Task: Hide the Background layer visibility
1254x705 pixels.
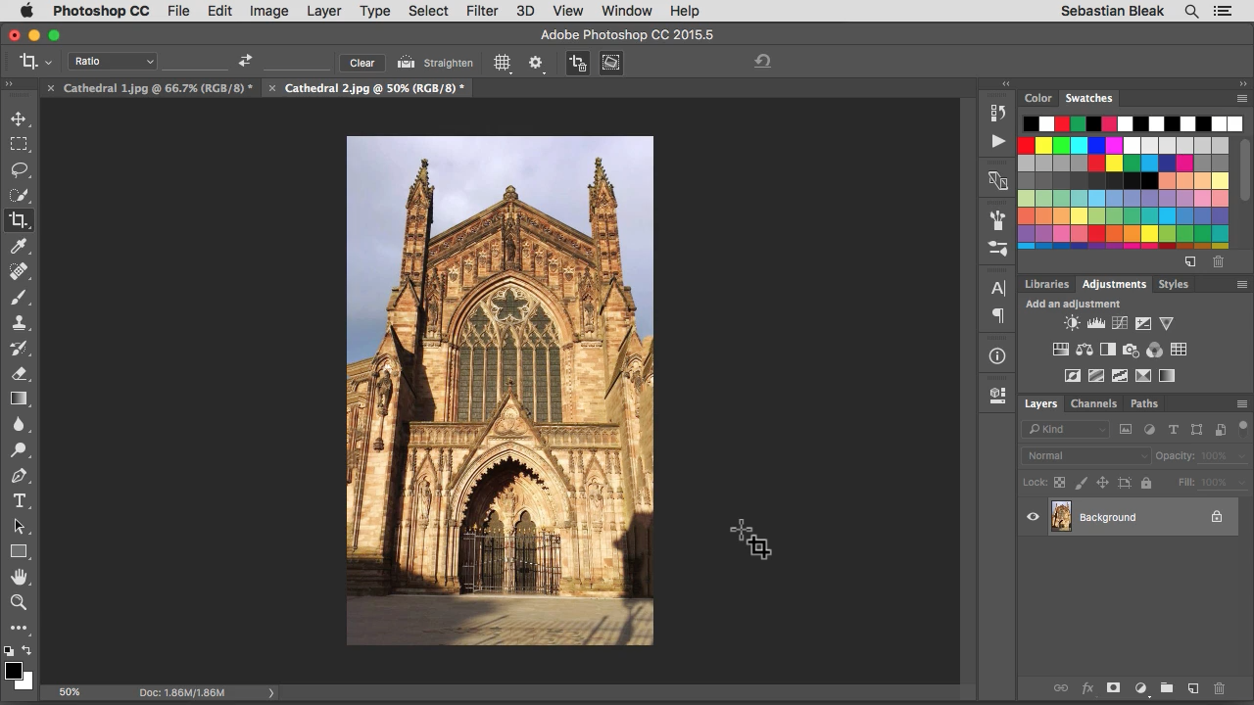Action: coord(1033,517)
